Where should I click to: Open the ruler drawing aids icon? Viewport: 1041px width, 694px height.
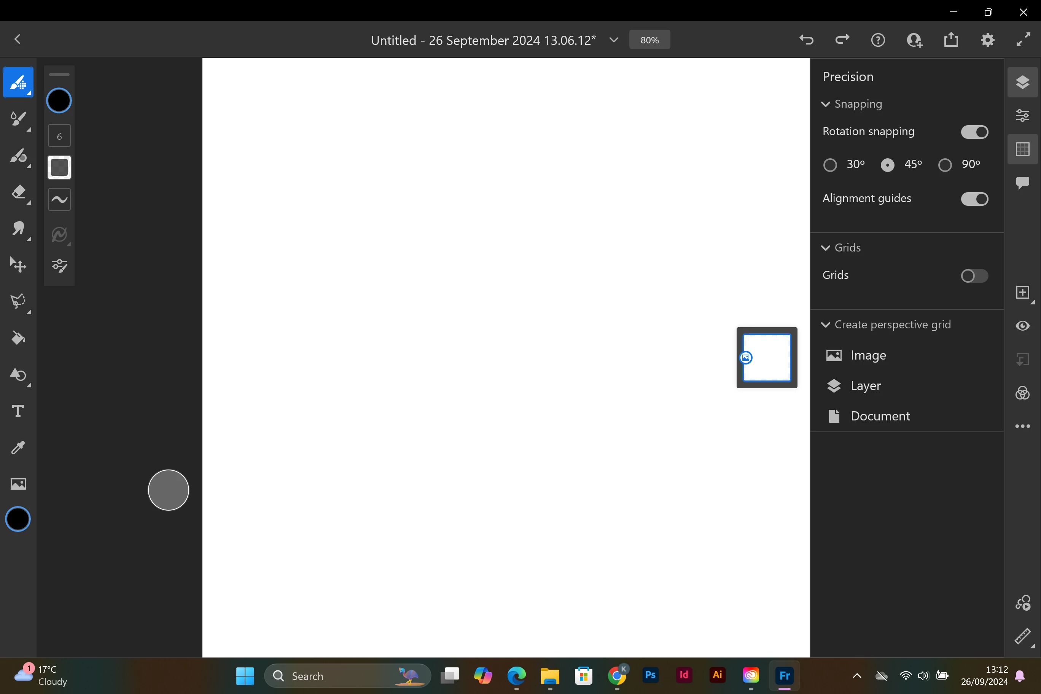tap(1022, 637)
